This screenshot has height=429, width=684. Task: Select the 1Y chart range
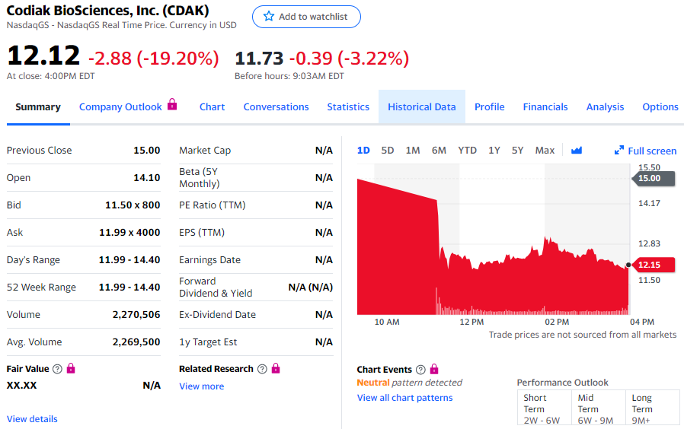tap(494, 151)
